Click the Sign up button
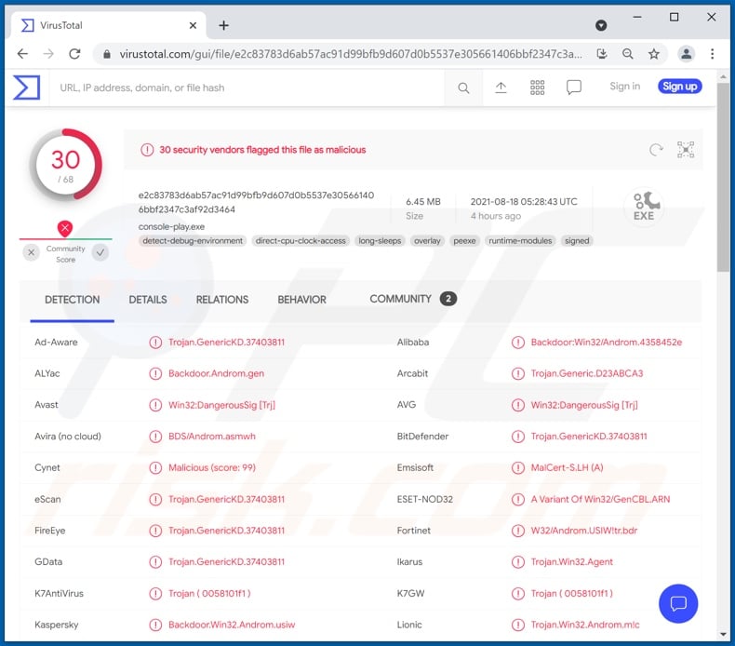735x646 pixels. click(x=680, y=87)
